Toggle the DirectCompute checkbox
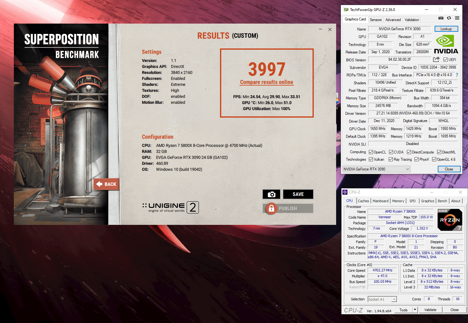This screenshot has height=323, width=468. (409, 152)
